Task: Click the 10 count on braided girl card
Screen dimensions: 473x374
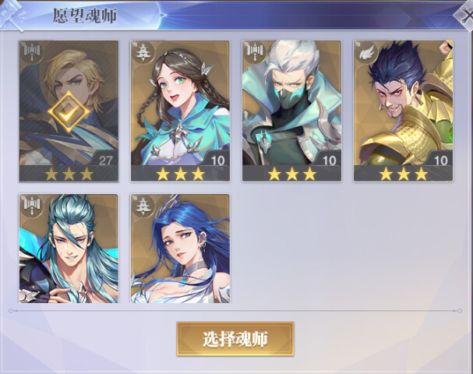Action: click(x=217, y=161)
